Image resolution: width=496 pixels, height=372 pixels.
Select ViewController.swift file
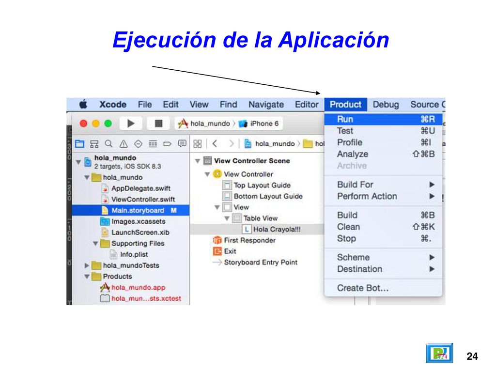point(138,200)
